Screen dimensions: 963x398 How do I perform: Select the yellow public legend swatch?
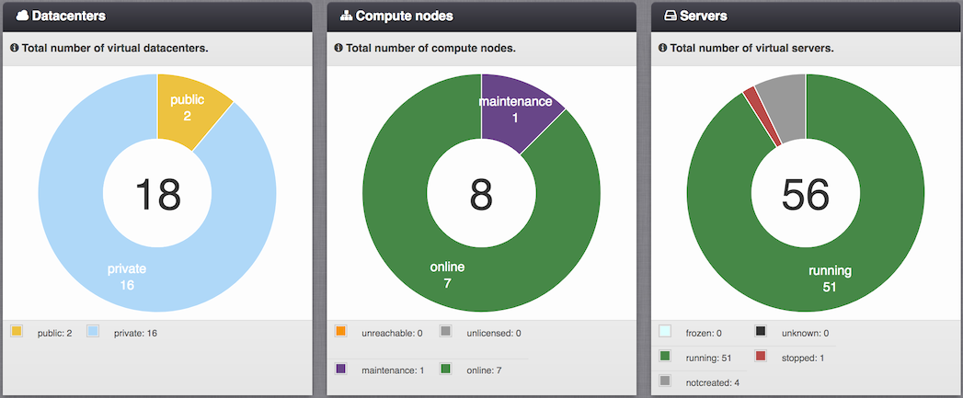point(17,332)
